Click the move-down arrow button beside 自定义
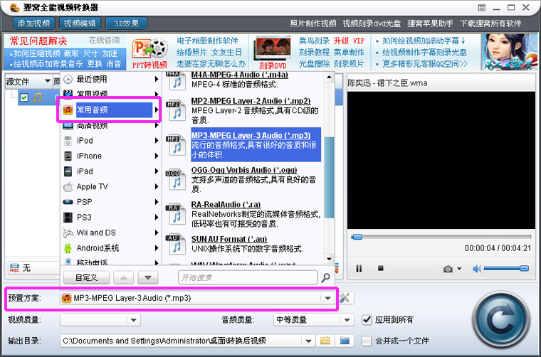 coord(148,278)
